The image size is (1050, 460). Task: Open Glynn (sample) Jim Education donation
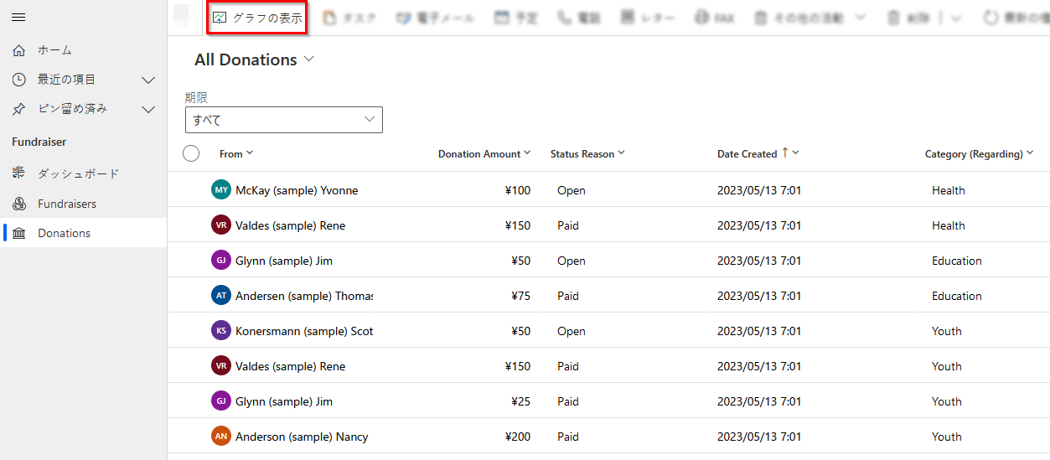coord(284,261)
